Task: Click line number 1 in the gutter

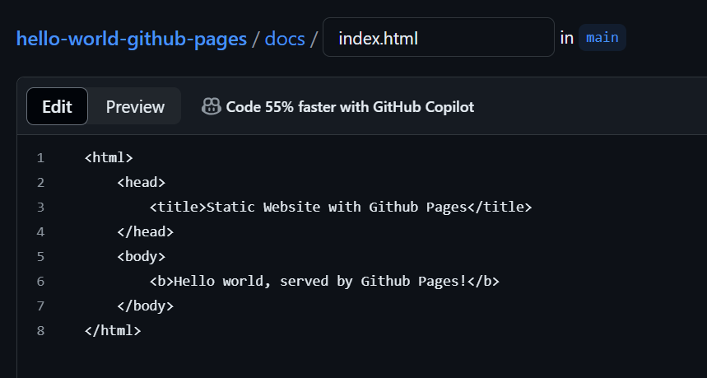Action: tap(40, 158)
